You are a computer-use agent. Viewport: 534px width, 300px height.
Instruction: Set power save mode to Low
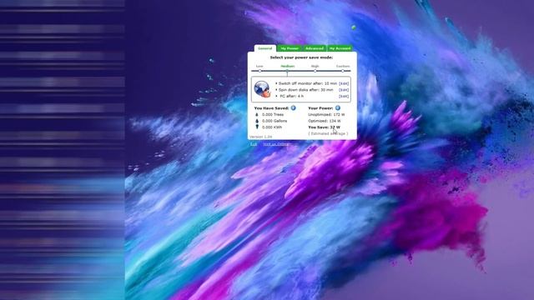pos(259,71)
